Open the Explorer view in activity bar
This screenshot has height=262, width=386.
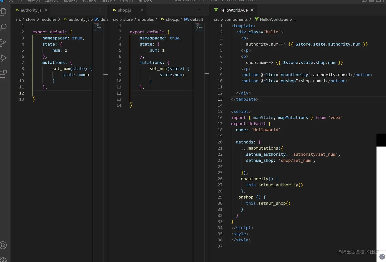[3, 12]
